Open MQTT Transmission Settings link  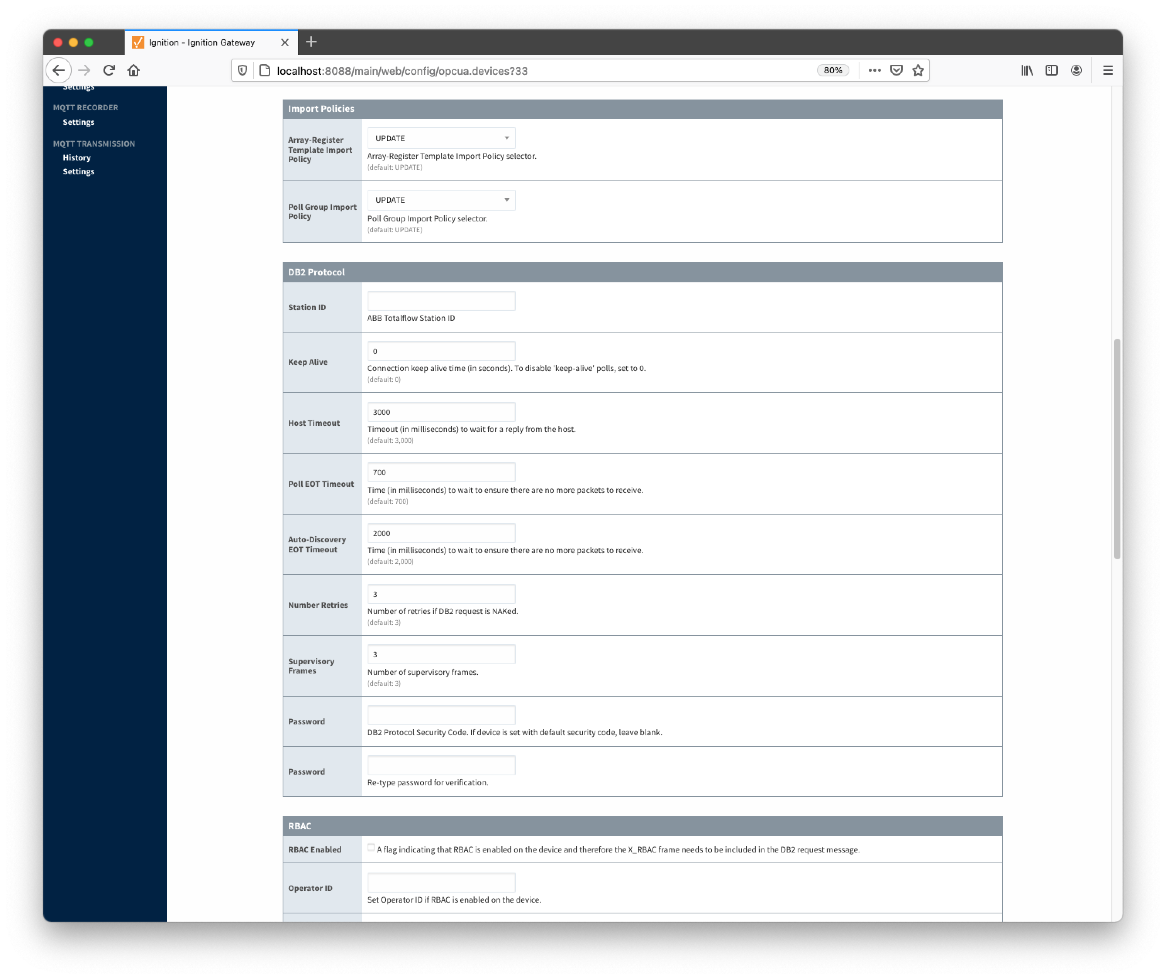tap(78, 172)
